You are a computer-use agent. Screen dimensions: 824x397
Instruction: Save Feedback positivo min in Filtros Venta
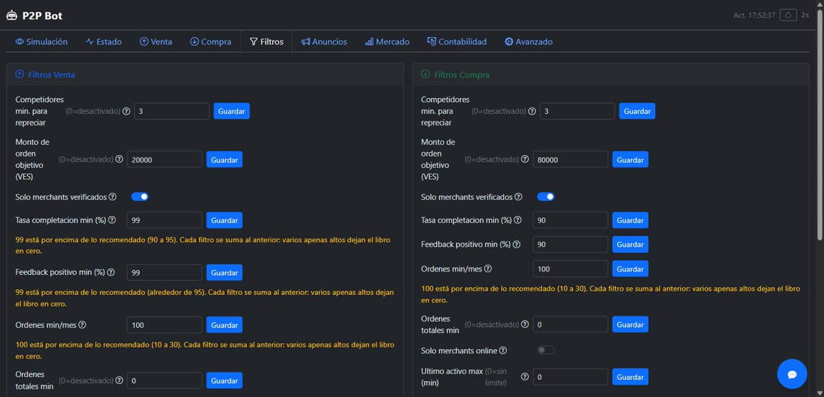coord(225,272)
